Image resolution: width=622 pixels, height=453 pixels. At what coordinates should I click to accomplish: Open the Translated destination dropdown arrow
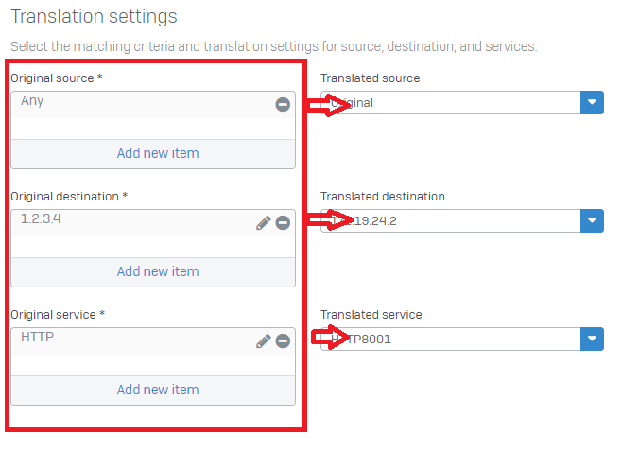coord(591,220)
